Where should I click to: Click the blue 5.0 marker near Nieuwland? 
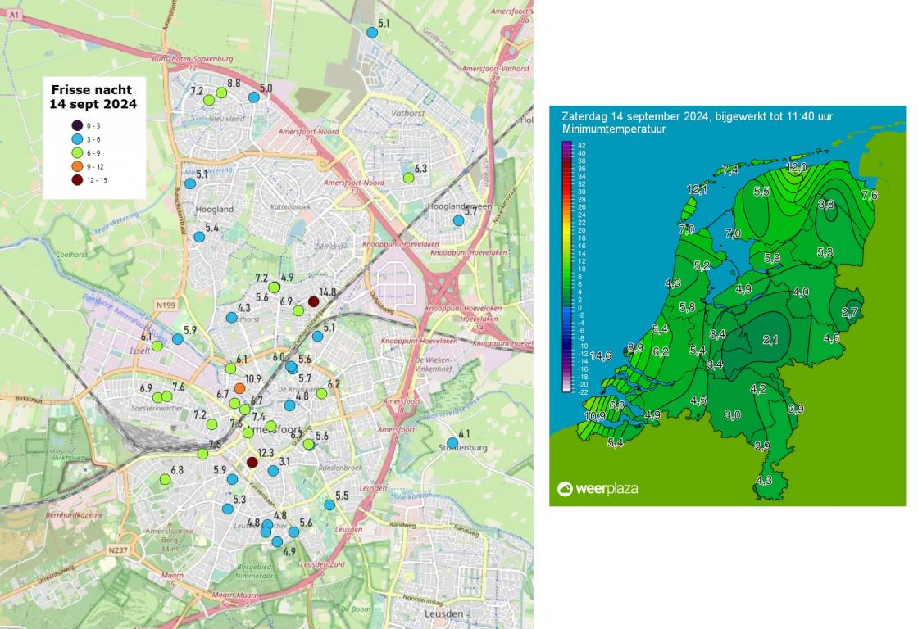coord(253,97)
